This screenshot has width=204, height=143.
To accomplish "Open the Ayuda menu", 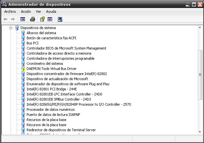I will [51, 11].
